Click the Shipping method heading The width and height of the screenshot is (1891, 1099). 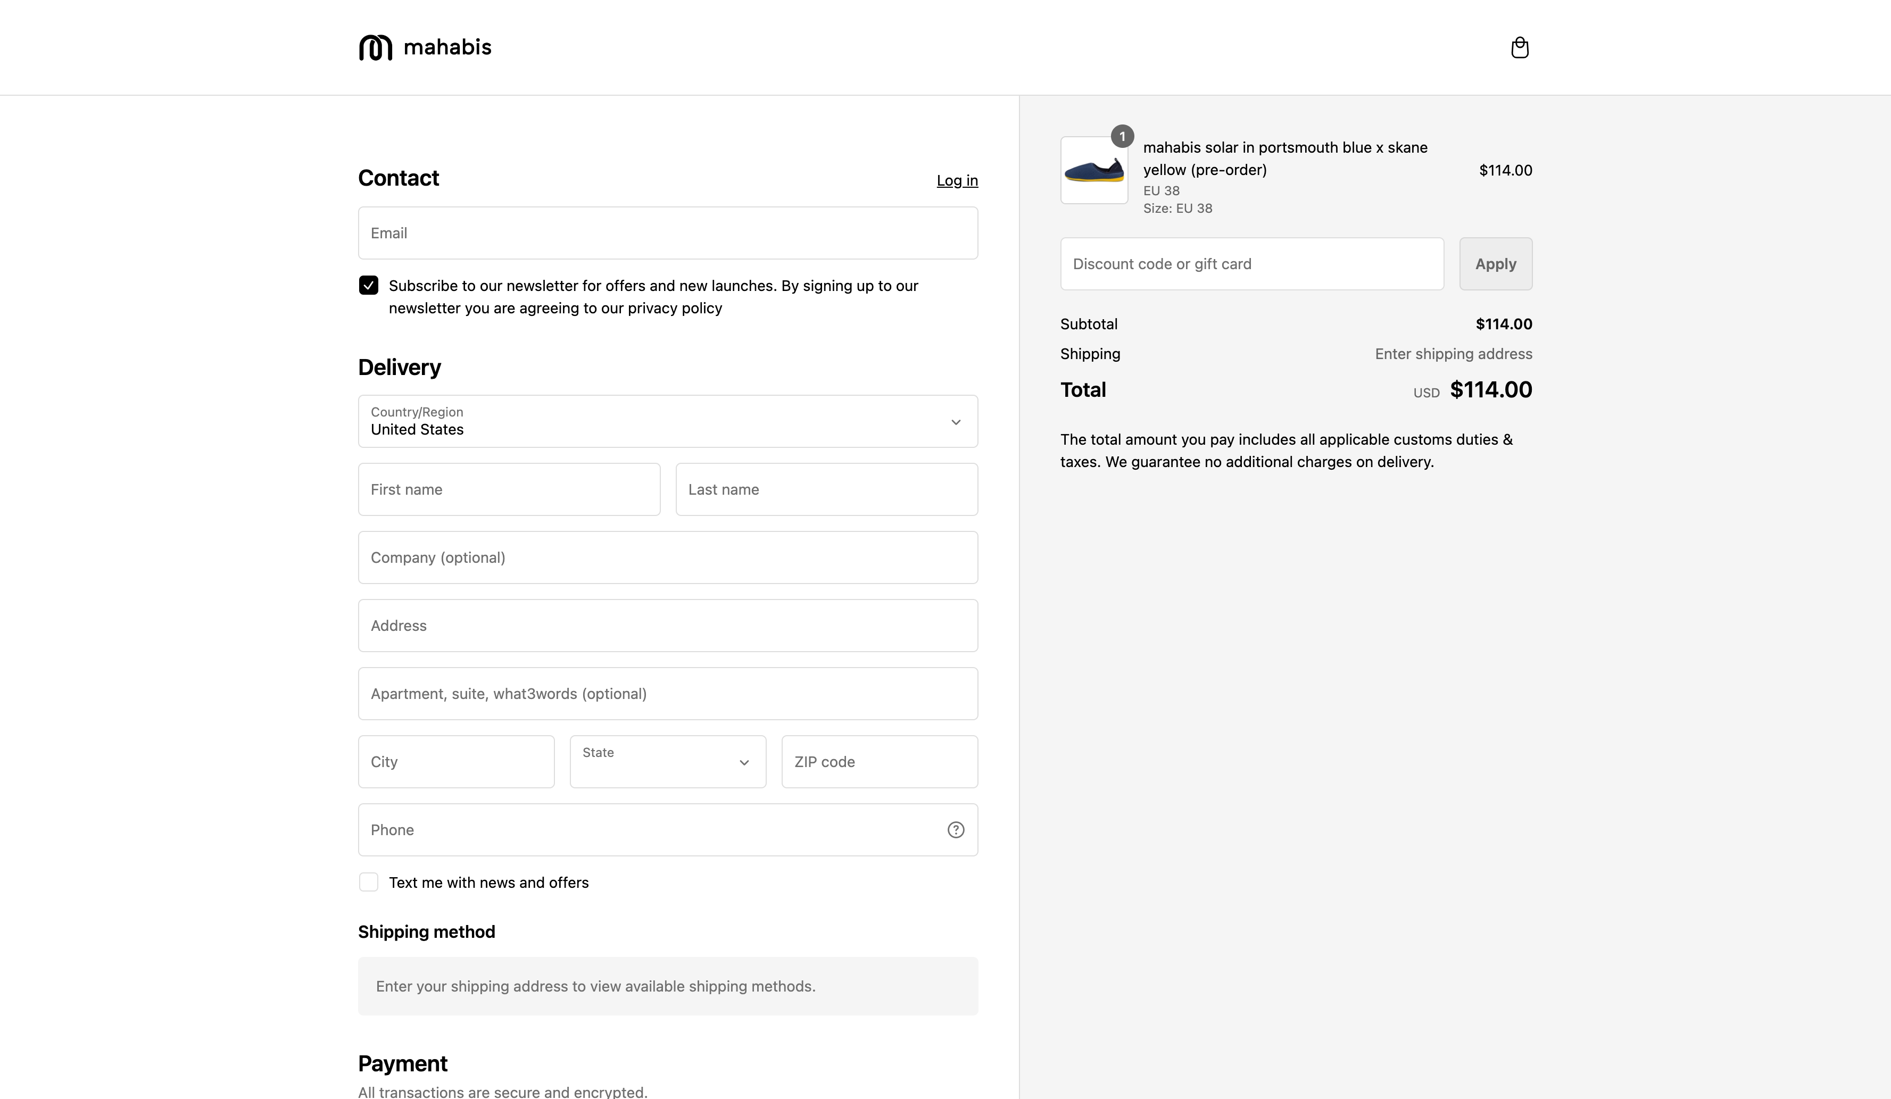pyautogui.click(x=426, y=932)
